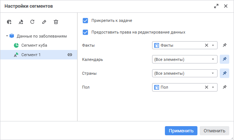Click the add cube segment icon
The image size is (234, 140).
pyautogui.click(x=9, y=22)
